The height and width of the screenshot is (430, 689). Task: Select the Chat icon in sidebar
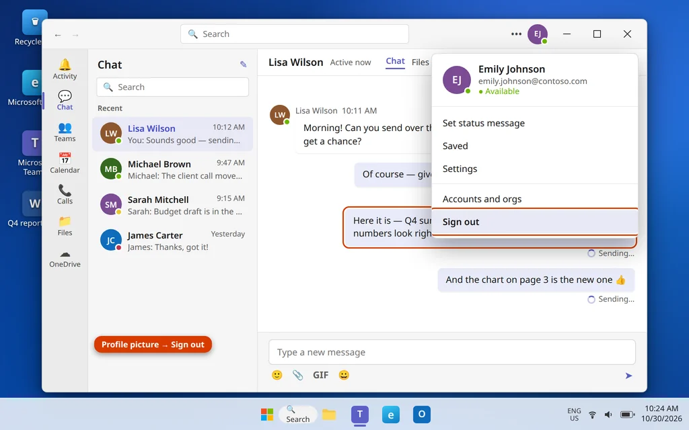point(65,101)
